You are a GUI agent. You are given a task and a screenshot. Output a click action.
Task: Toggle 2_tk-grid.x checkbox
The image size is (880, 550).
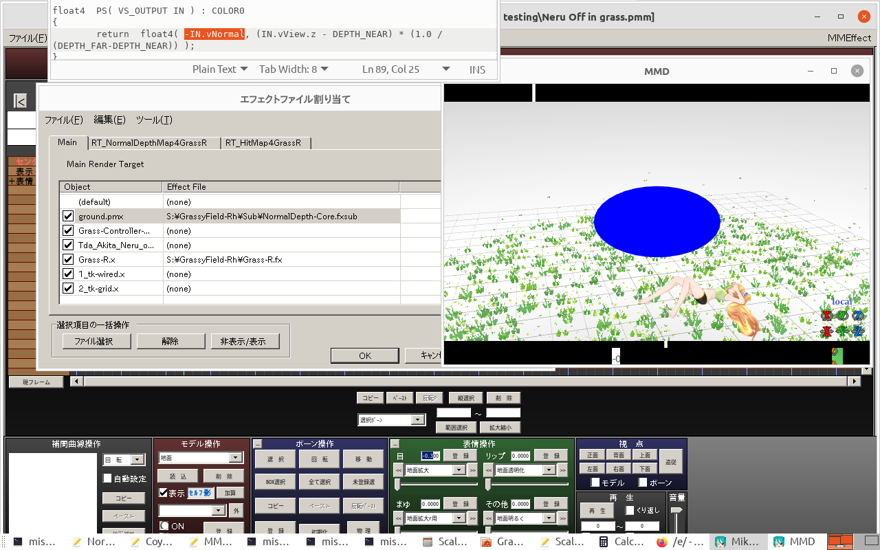(68, 288)
